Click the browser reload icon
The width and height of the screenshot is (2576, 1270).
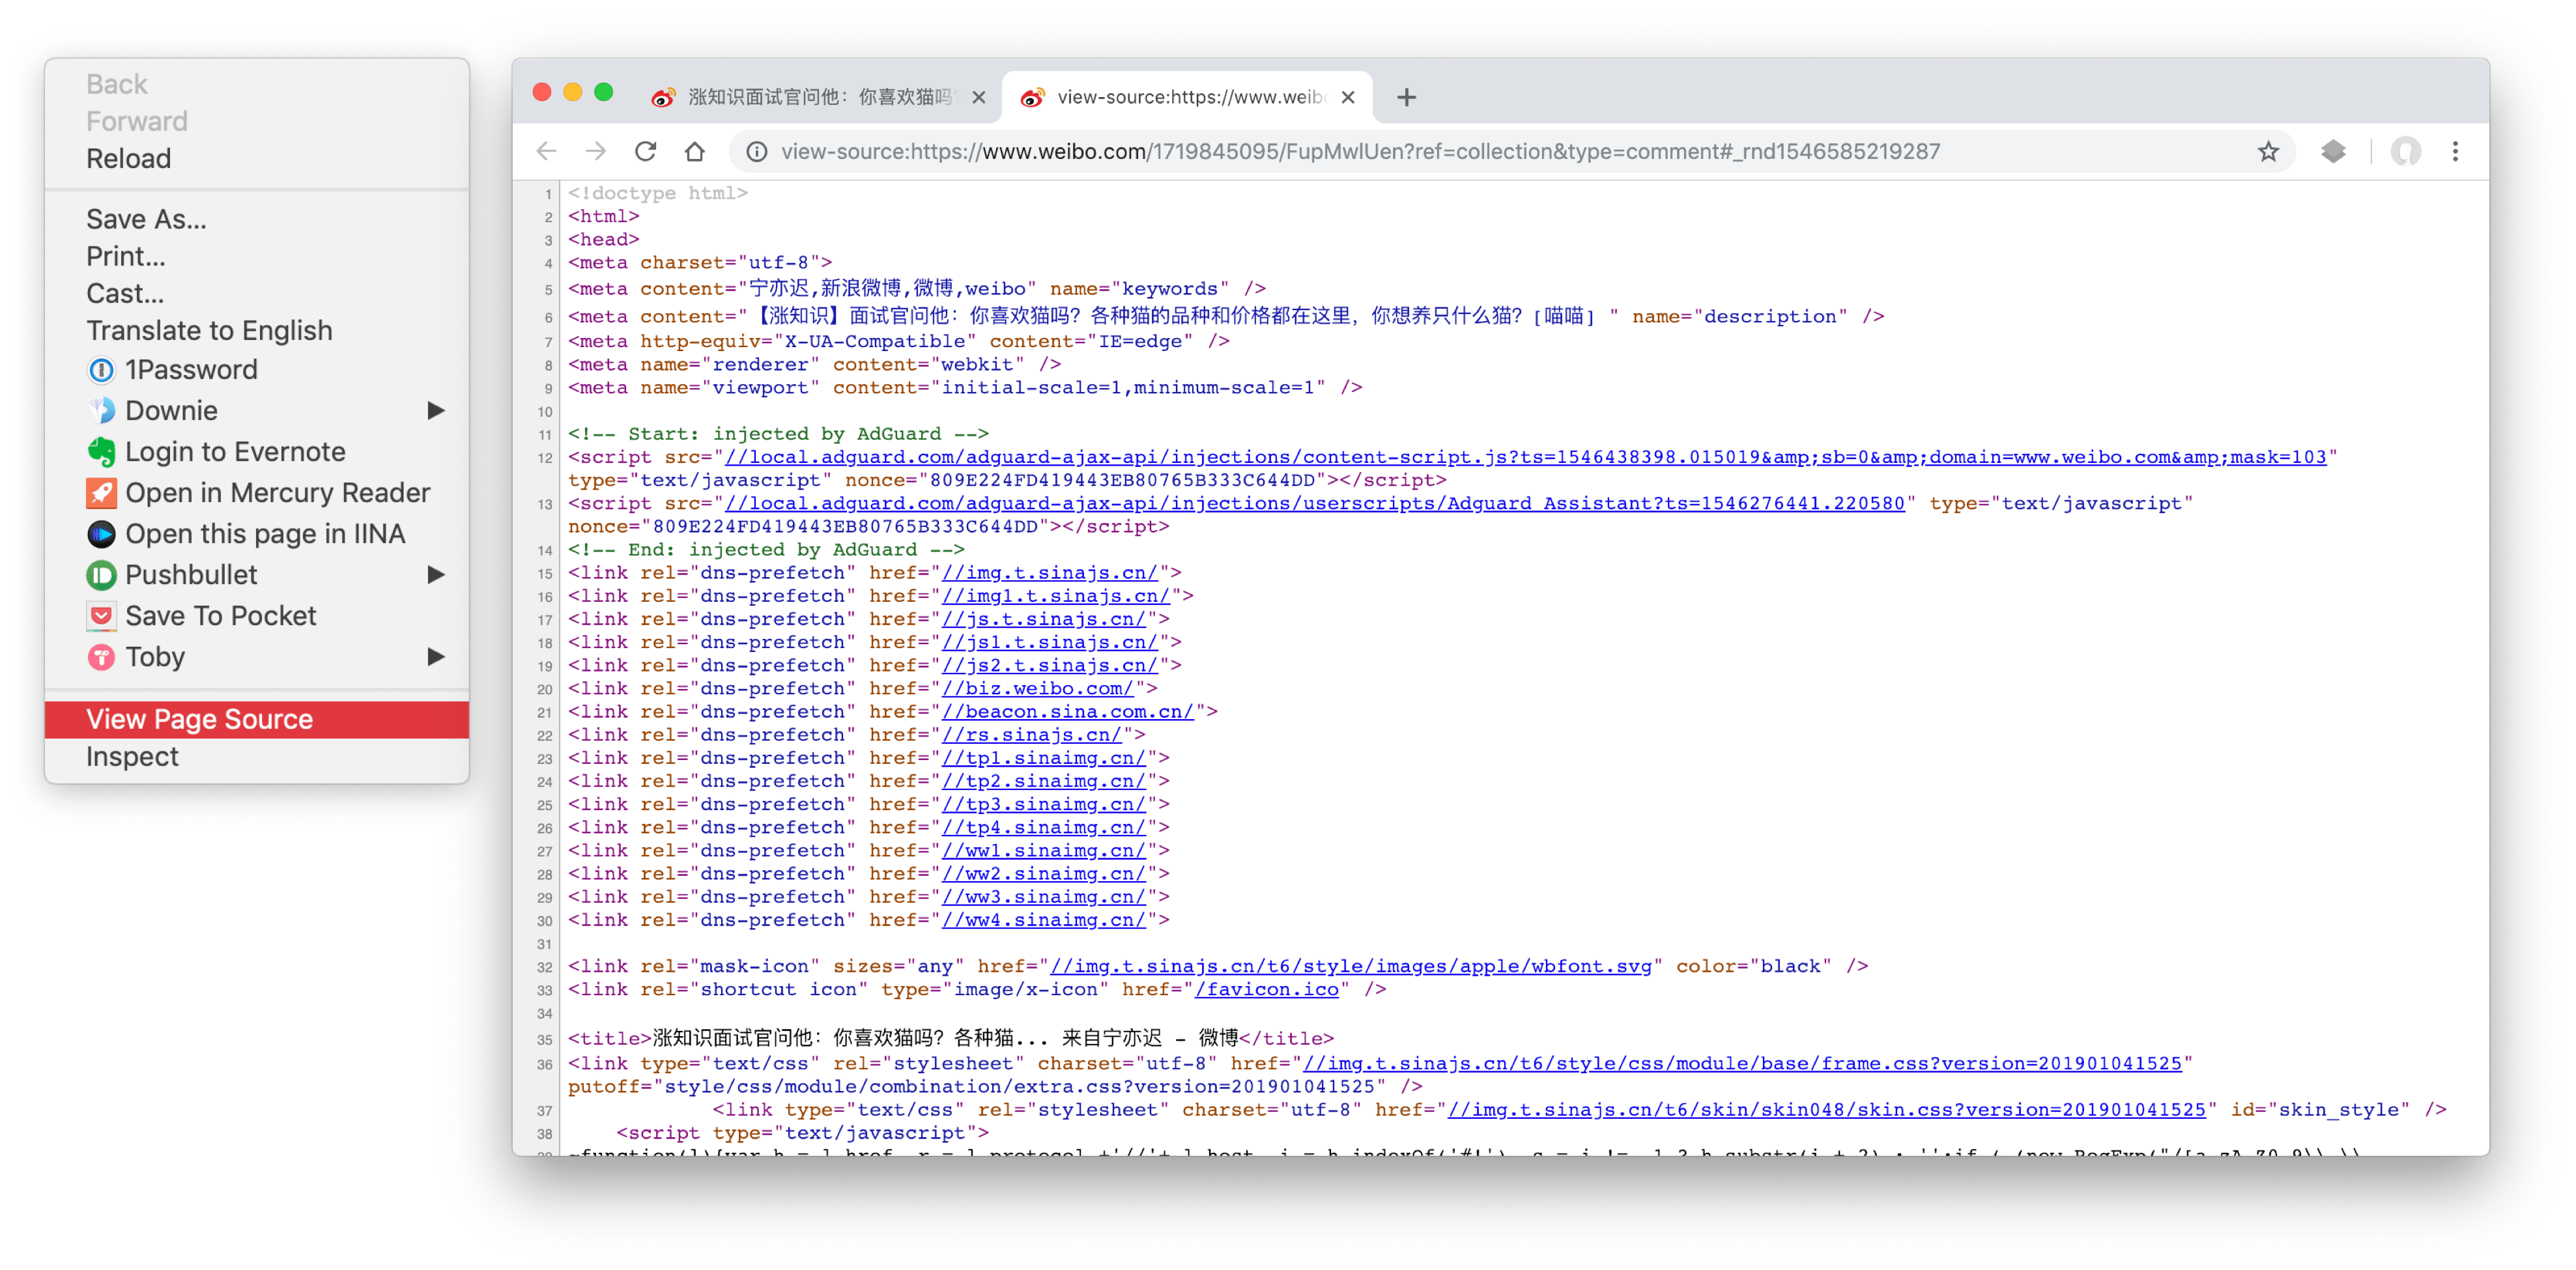pyautogui.click(x=645, y=151)
